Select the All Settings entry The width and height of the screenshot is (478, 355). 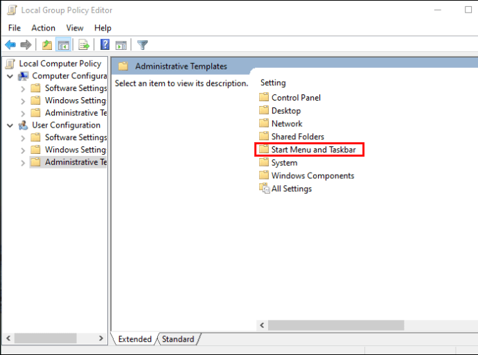pyautogui.click(x=292, y=189)
